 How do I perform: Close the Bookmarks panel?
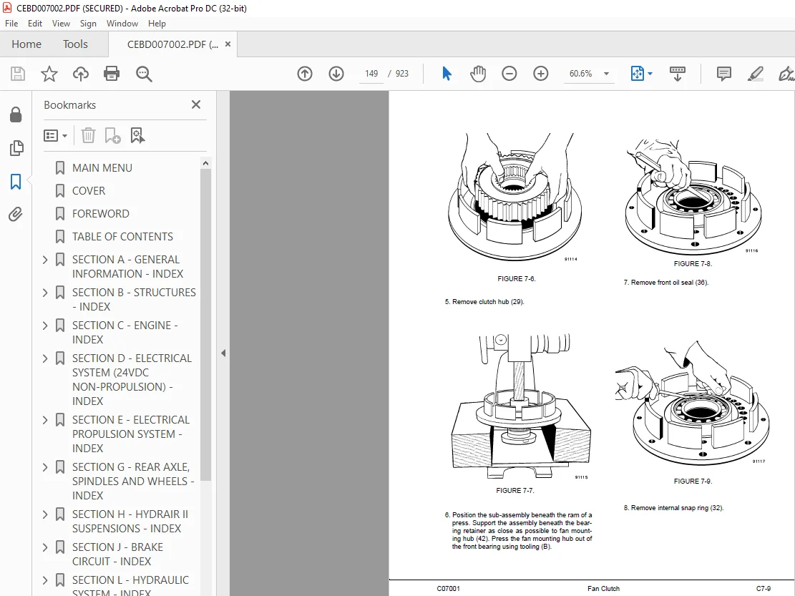coord(196,104)
